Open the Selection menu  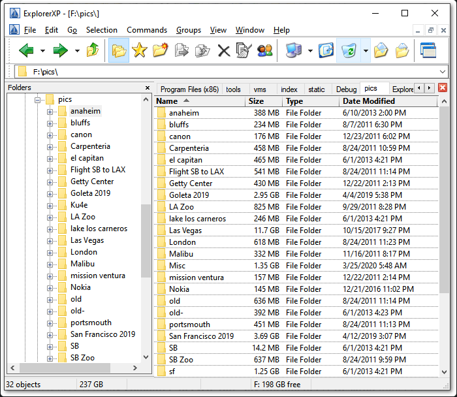[x=102, y=30]
